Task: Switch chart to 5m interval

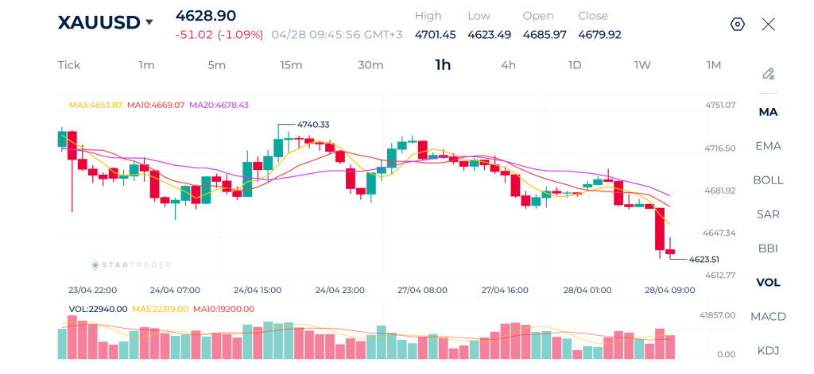Action: 217,65
